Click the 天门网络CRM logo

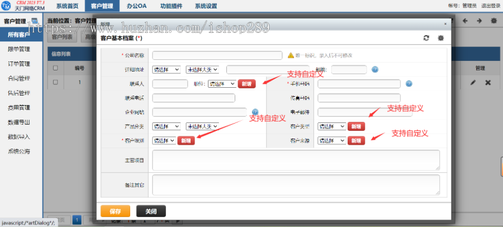(23, 6)
